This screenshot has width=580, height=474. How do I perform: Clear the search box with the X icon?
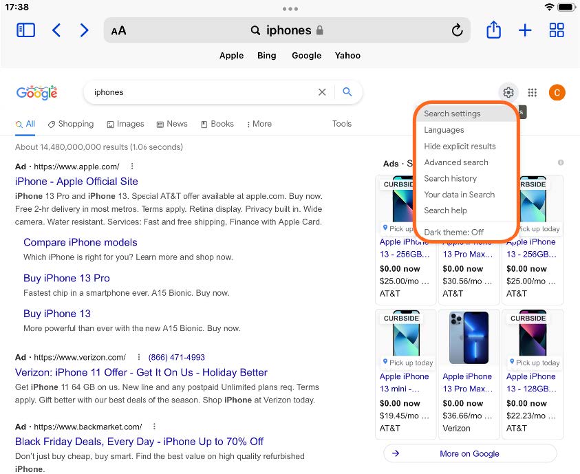click(322, 92)
